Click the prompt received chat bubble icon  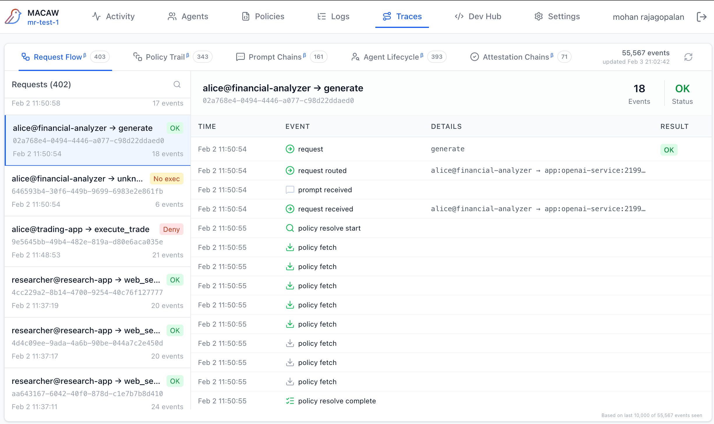(x=290, y=190)
